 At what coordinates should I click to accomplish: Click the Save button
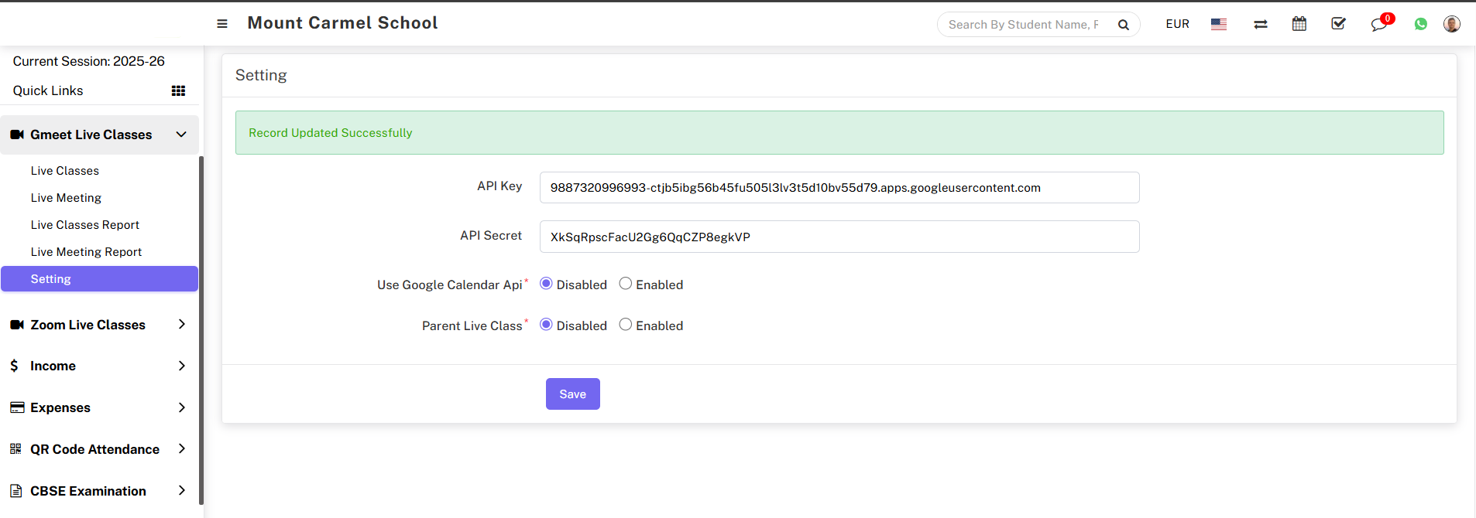click(572, 394)
